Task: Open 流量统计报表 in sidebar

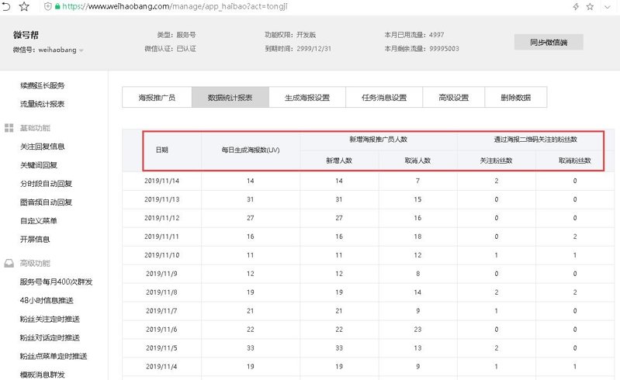Action: click(x=43, y=104)
